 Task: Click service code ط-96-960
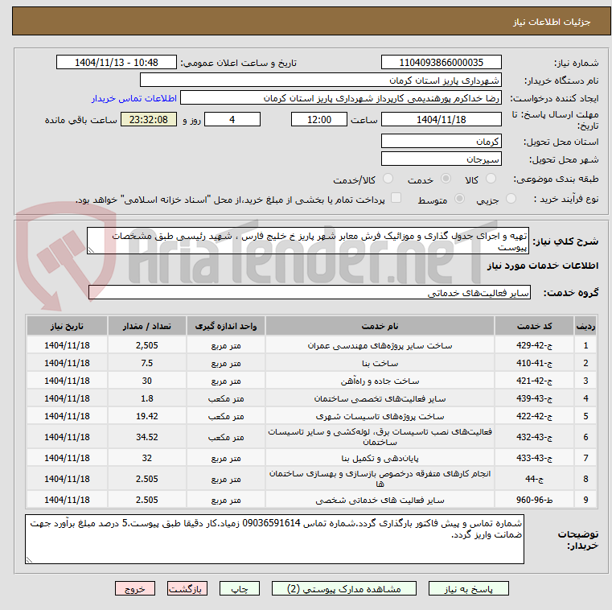(x=534, y=500)
